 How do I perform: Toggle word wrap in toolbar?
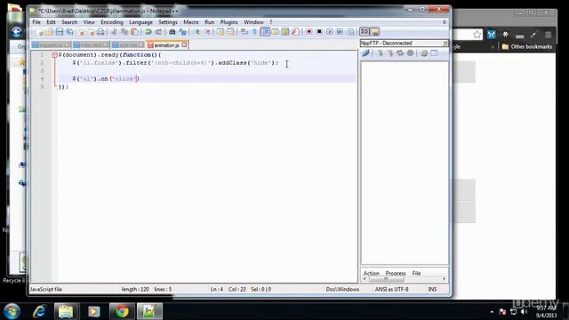point(244,32)
